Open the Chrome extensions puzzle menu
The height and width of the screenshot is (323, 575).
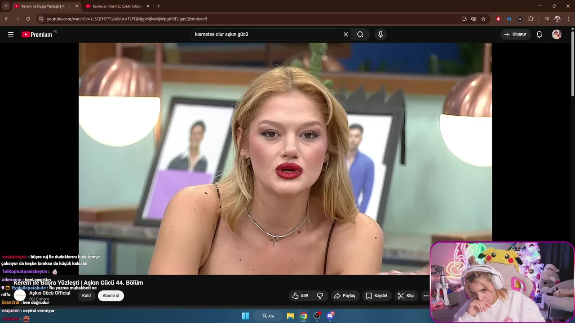(x=531, y=19)
